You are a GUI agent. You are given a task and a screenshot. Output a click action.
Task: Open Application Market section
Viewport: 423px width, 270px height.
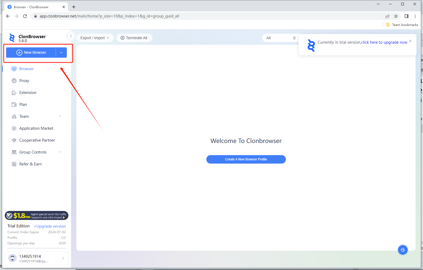pyautogui.click(x=37, y=128)
